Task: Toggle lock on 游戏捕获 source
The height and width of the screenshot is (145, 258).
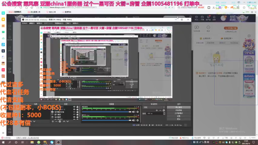Action: click(77, 117)
